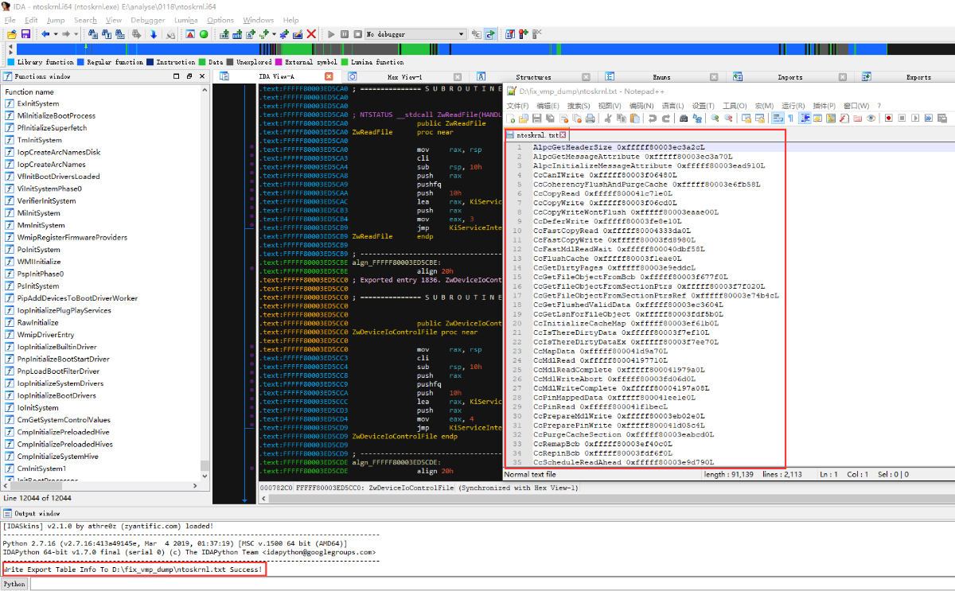The image size is (955, 591).
Task: Click the red A text-search icon
Action: (190, 34)
